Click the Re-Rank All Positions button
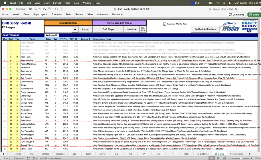Image resolution: width=261 pixels, height=160 pixels. pos(205,29)
